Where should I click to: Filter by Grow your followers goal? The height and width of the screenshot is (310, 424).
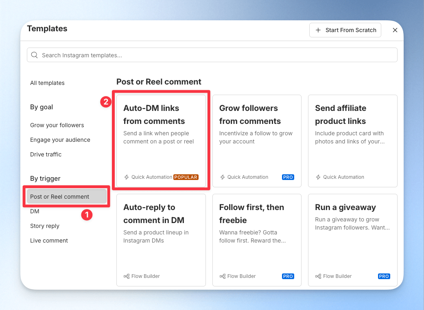click(57, 125)
